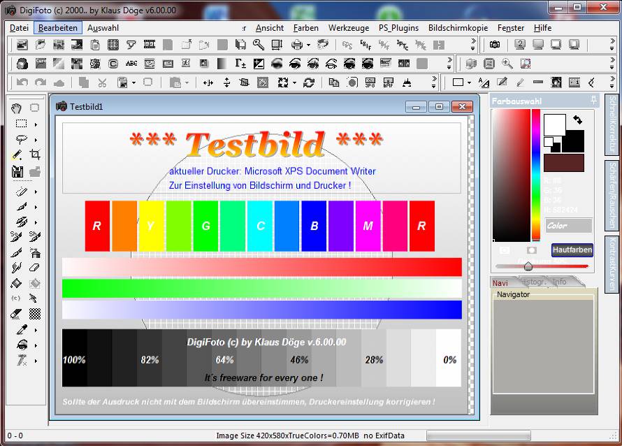Image resolution: width=622 pixels, height=446 pixels.
Task: Click the vertical rainbow hue strip
Action: pyautogui.click(x=536, y=175)
